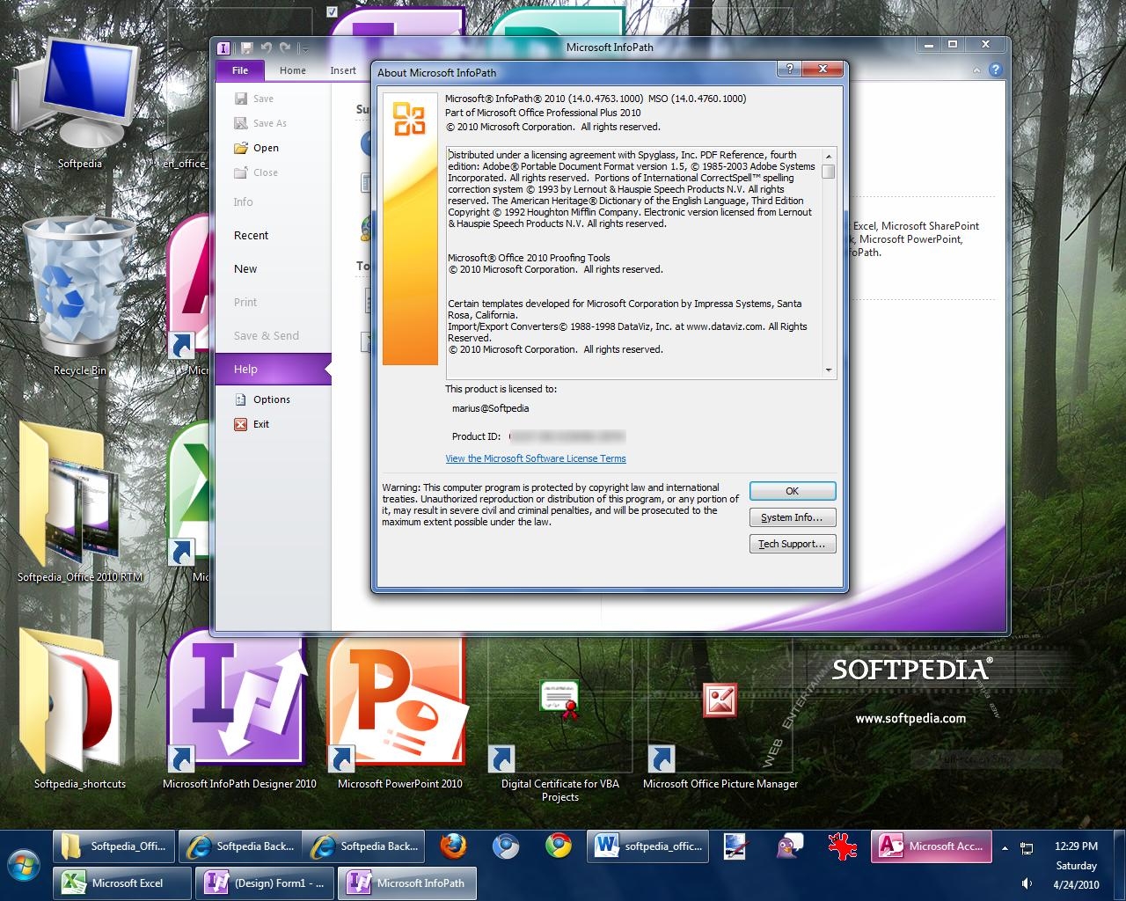Viewport: 1126px width, 901px height.
Task: Open Microsoft InfoPath Designer 2010 desktop shortcut
Action: pos(238,704)
